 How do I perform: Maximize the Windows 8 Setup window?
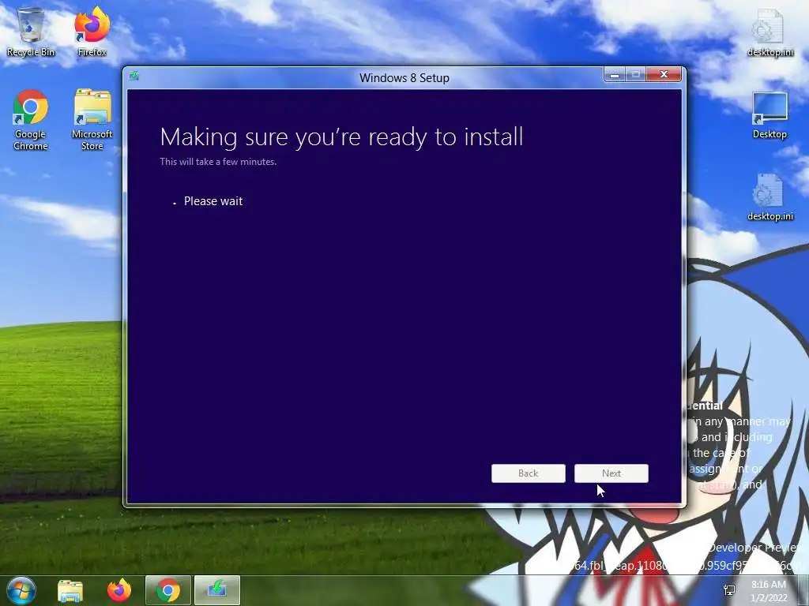[x=636, y=75]
